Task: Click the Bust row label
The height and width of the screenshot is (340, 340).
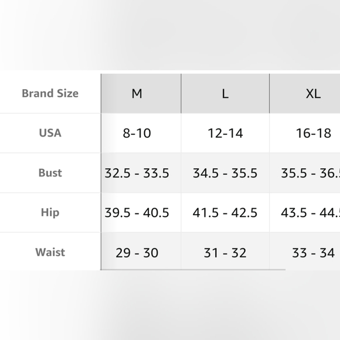Action: 50,173
